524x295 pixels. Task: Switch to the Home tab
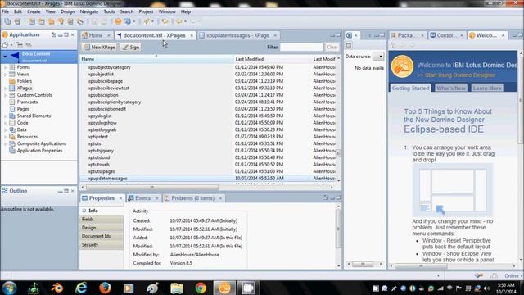(x=96, y=35)
